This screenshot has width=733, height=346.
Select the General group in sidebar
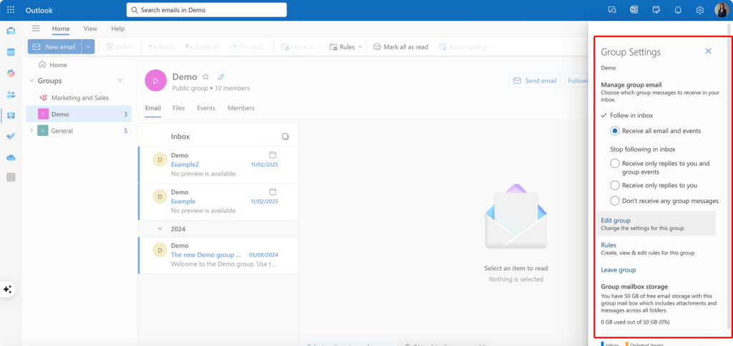[79, 131]
